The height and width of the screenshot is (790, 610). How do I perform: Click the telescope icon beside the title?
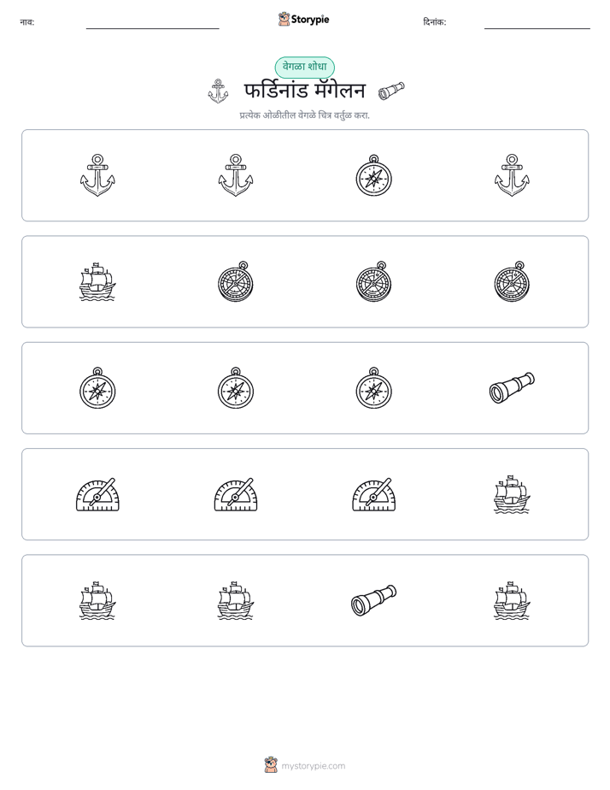[391, 90]
